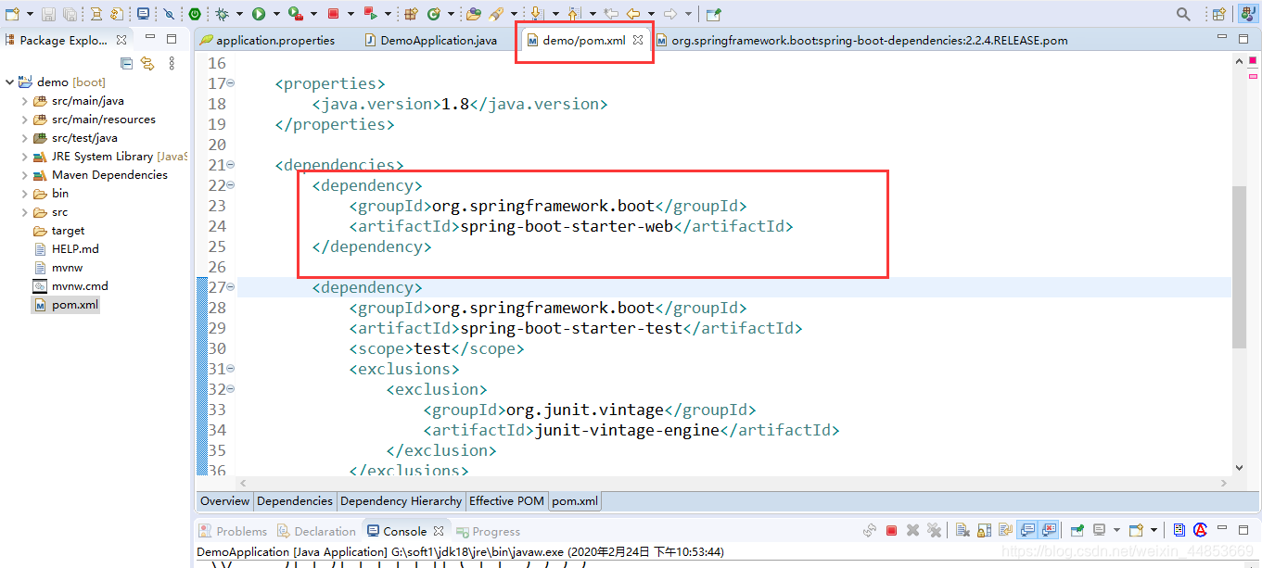
Task: Click the Last Edit Location icon
Action: coord(611,14)
